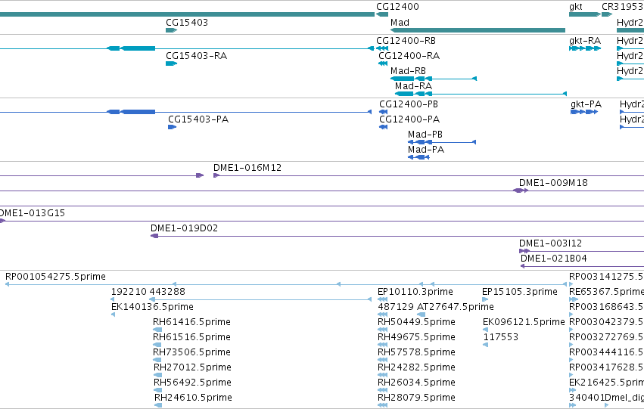Screen dimensions: 644x409
Task: Select the CR31953 gene label
Action: point(623,7)
